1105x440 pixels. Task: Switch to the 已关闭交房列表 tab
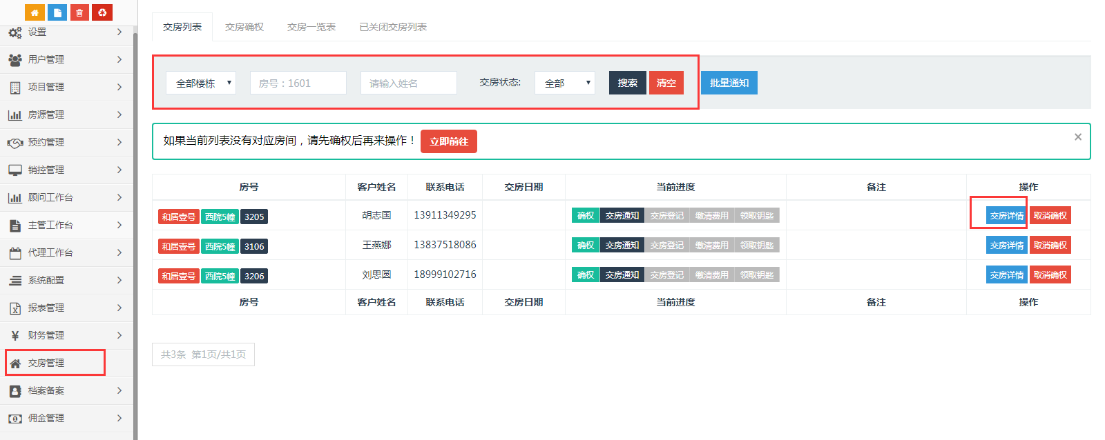(393, 27)
